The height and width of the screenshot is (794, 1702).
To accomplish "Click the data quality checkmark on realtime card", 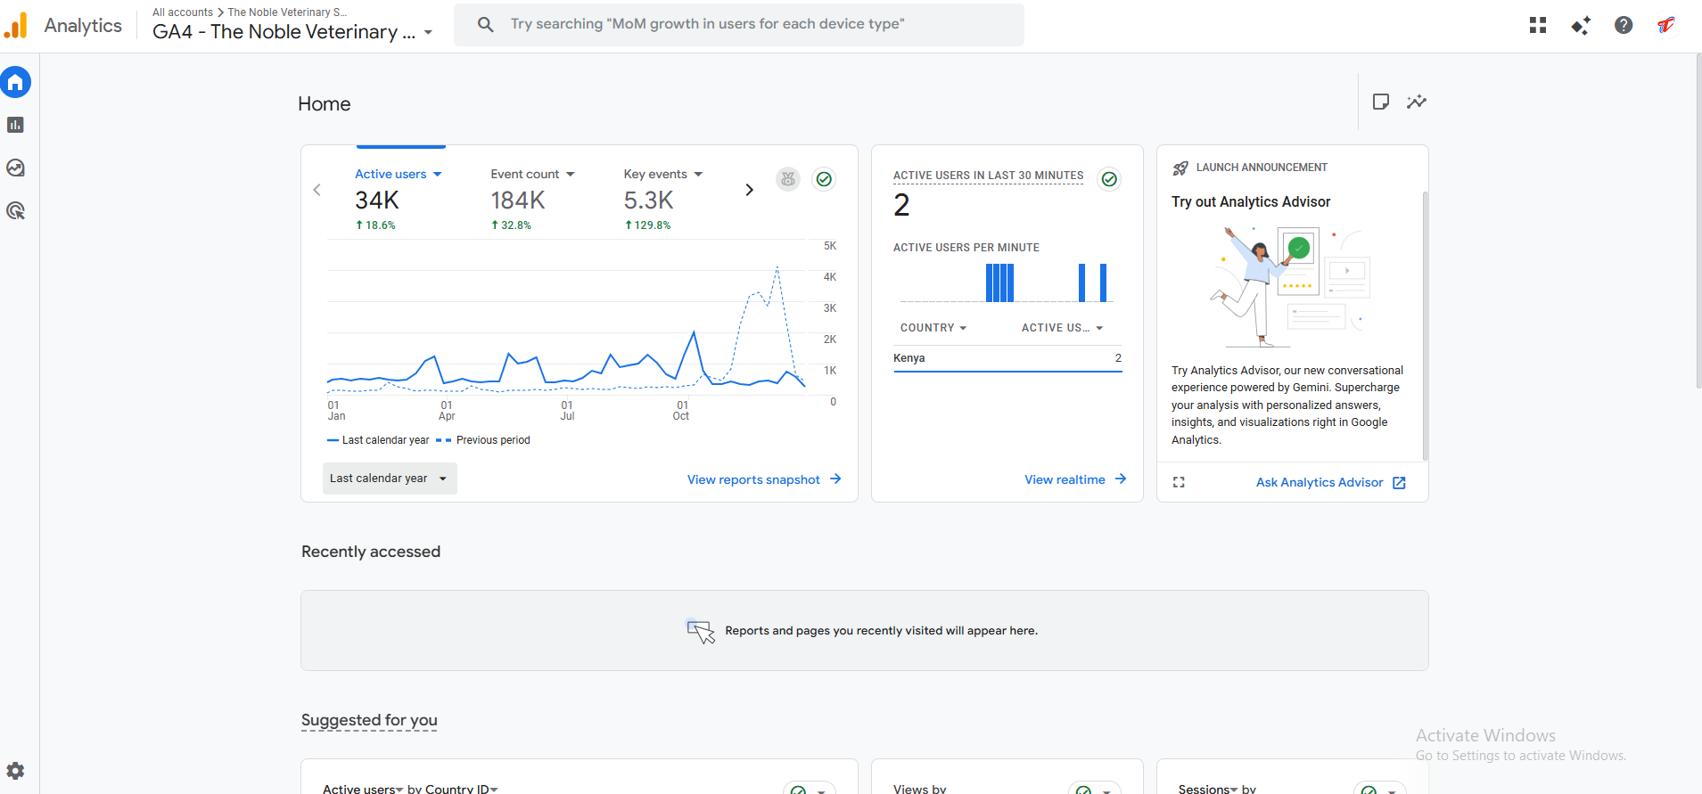I will coord(1108,179).
